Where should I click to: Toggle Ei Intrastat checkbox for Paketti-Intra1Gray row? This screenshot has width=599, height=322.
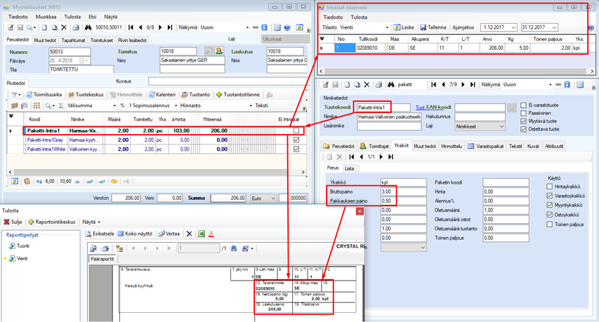pyautogui.click(x=296, y=140)
